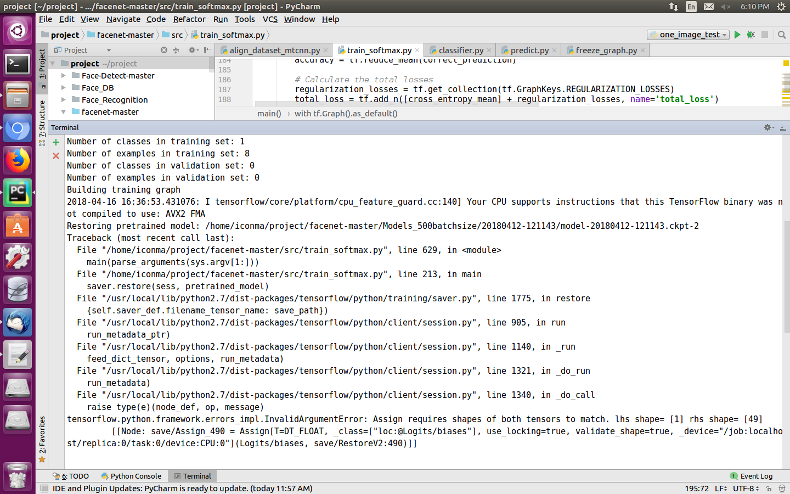The height and width of the screenshot is (494, 790).
Task: Toggle the 2: Favorites side tab
Action: 42,439
